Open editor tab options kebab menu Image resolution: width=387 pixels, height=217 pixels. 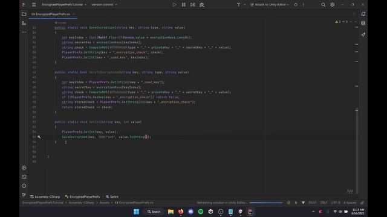coord(354,14)
